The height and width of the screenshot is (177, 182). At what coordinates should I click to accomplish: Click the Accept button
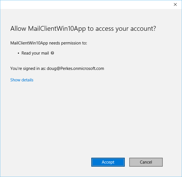(108, 162)
